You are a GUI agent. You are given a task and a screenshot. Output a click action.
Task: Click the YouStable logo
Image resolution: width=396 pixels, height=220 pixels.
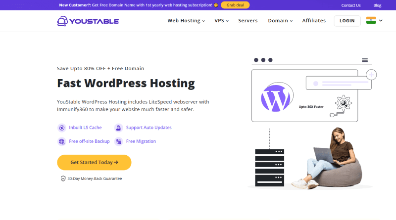[88, 21]
